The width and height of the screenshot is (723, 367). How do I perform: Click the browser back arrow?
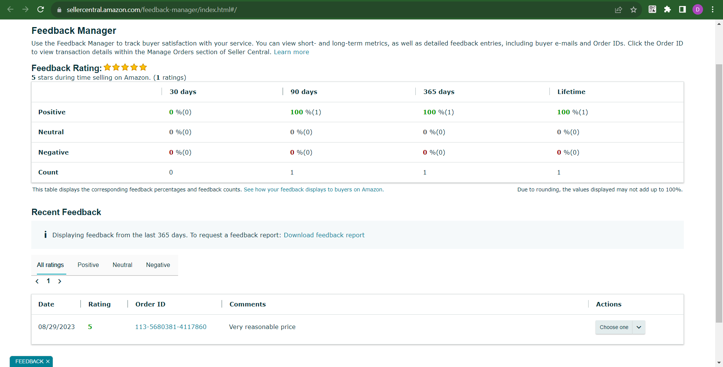11,9
